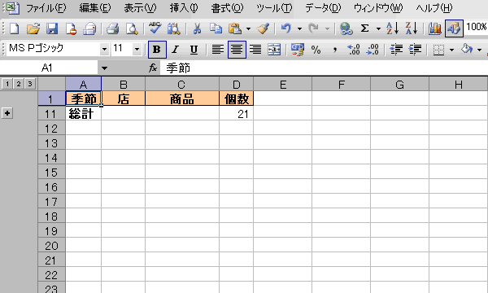Show outline level 1
Viewport: 488px width, 293px height.
click(x=7, y=84)
